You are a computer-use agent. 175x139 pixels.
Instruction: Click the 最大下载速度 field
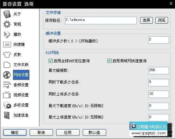pos(159,106)
